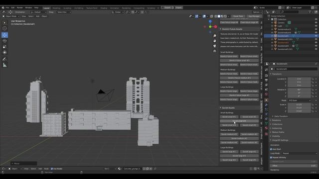The image size is (319, 179).
Task: Toggle visibility of Sovietsmall1.001 in outliner
Action: 316,39
